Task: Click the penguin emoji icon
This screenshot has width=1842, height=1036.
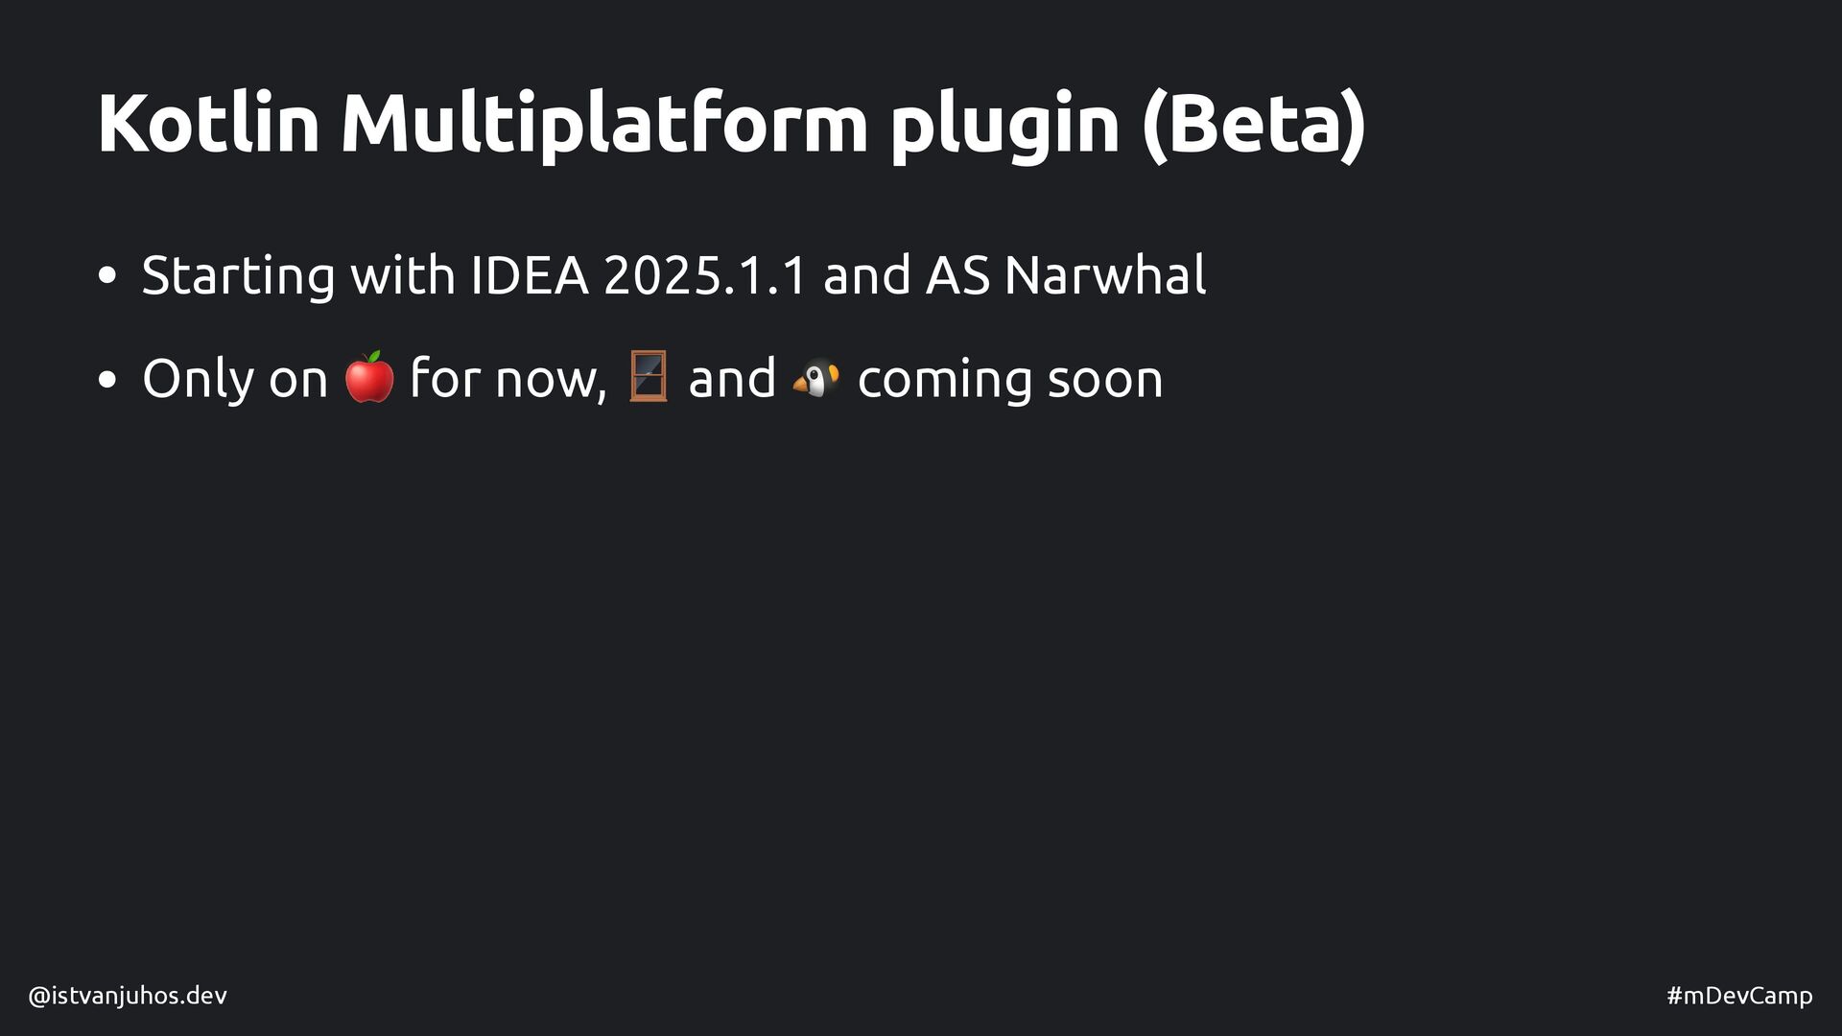Action: 815,378
